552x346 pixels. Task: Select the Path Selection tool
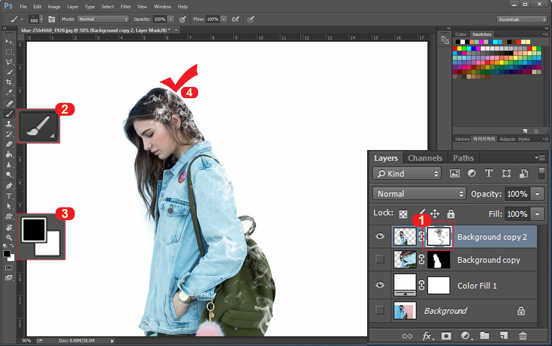coord(9,206)
